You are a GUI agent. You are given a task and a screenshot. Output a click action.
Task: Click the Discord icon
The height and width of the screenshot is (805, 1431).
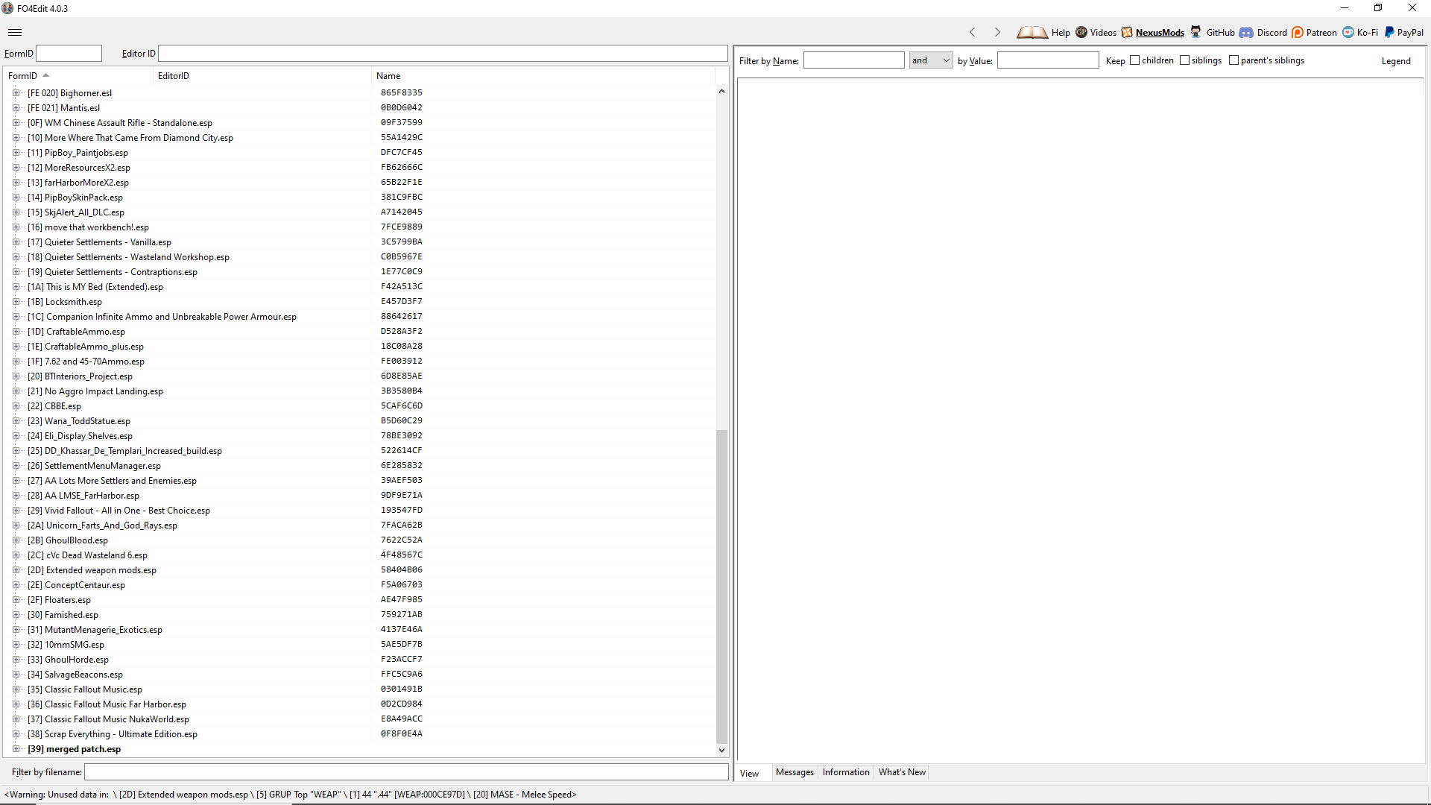click(x=1248, y=32)
